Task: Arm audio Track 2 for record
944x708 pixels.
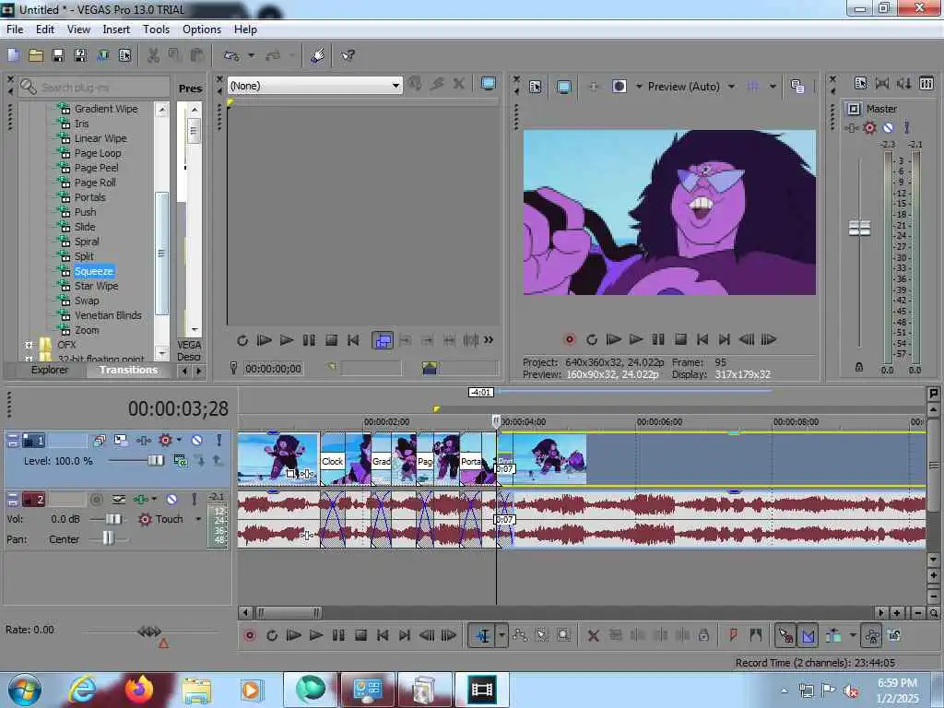Action: click(96, 499)
